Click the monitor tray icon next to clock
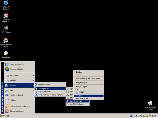This screenshot has height=118, width=158. [150, 116]
